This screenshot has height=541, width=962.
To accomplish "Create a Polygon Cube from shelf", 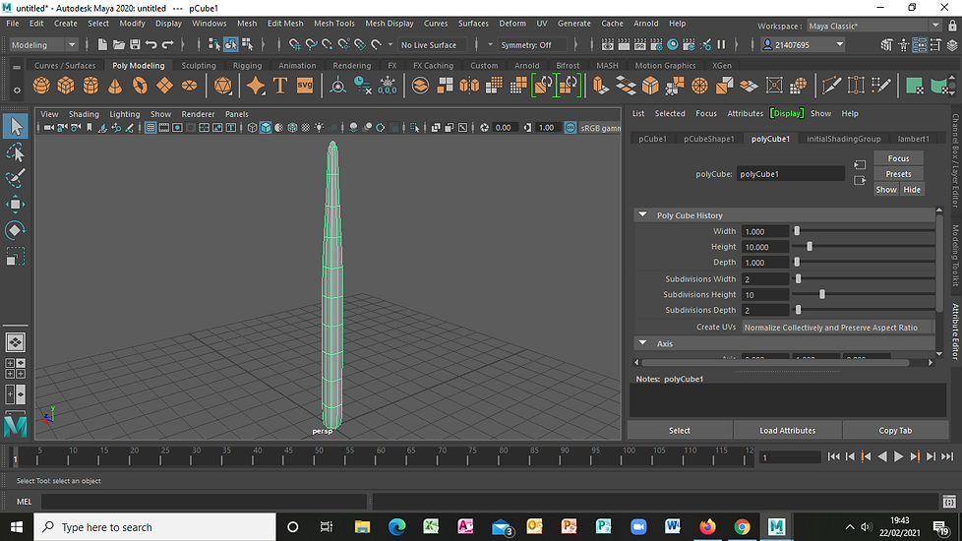I will point(66,86).
